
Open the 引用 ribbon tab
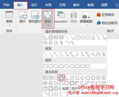(62, 5)
